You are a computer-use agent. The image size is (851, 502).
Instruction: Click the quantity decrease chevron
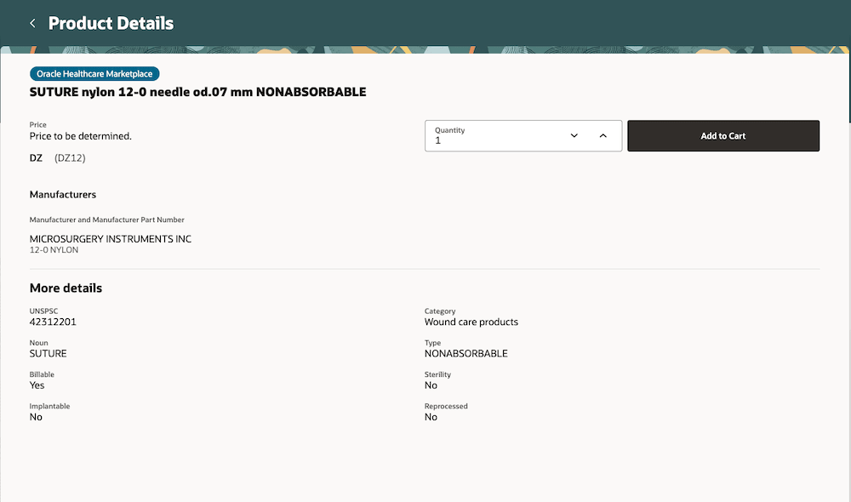point(574,135)
